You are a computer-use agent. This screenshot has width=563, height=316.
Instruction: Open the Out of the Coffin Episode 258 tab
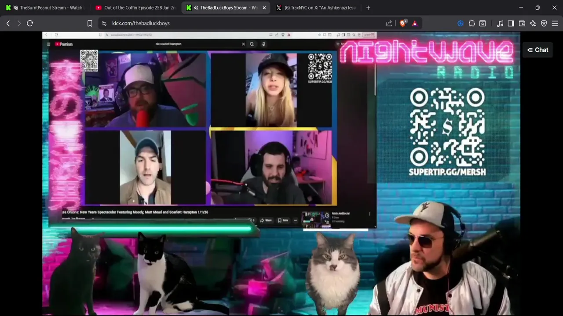(135, 7)
